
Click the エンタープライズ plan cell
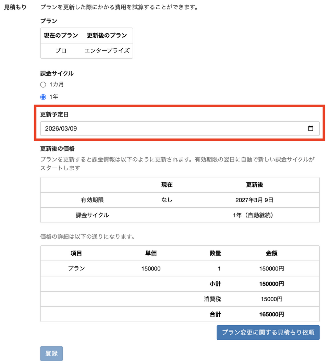point(107,51)
